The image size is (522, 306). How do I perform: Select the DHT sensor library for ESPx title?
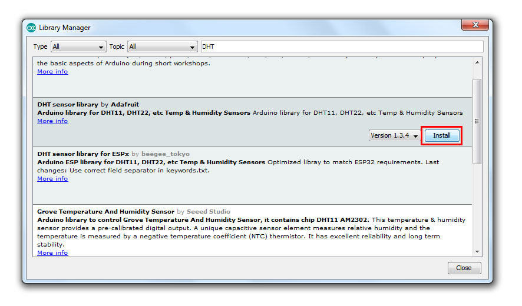(83, 154)
